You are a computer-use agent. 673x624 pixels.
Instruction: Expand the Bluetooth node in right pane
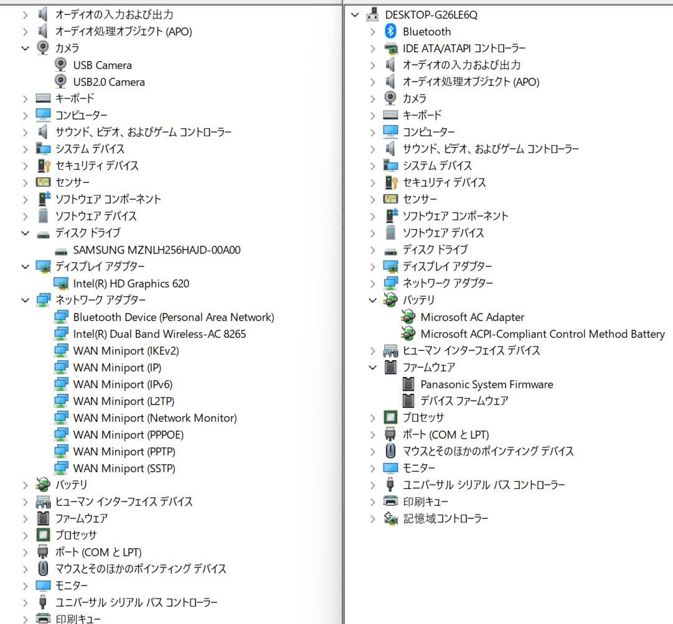pyautogui.click(x=372, y=31)
